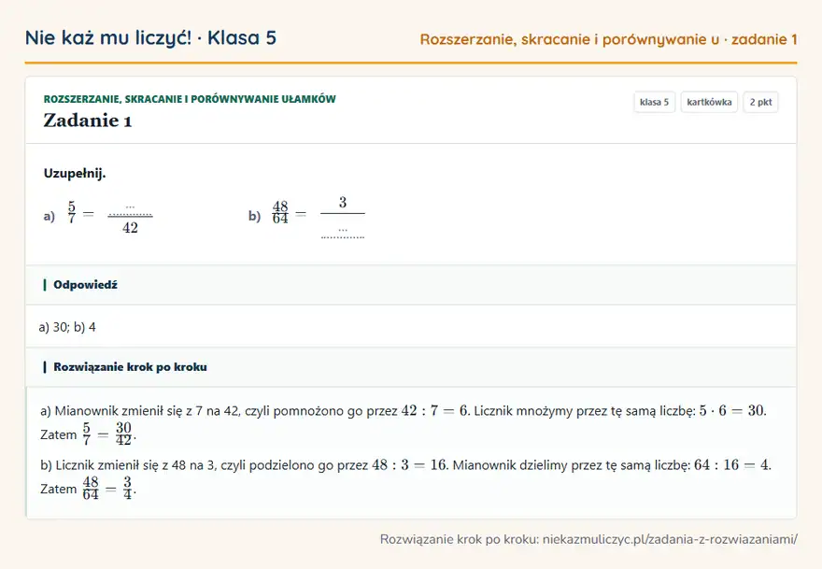Click the result fraction 30/42 in the solution
The height and width of the screenshot is (569, 822).
(123, 434)
